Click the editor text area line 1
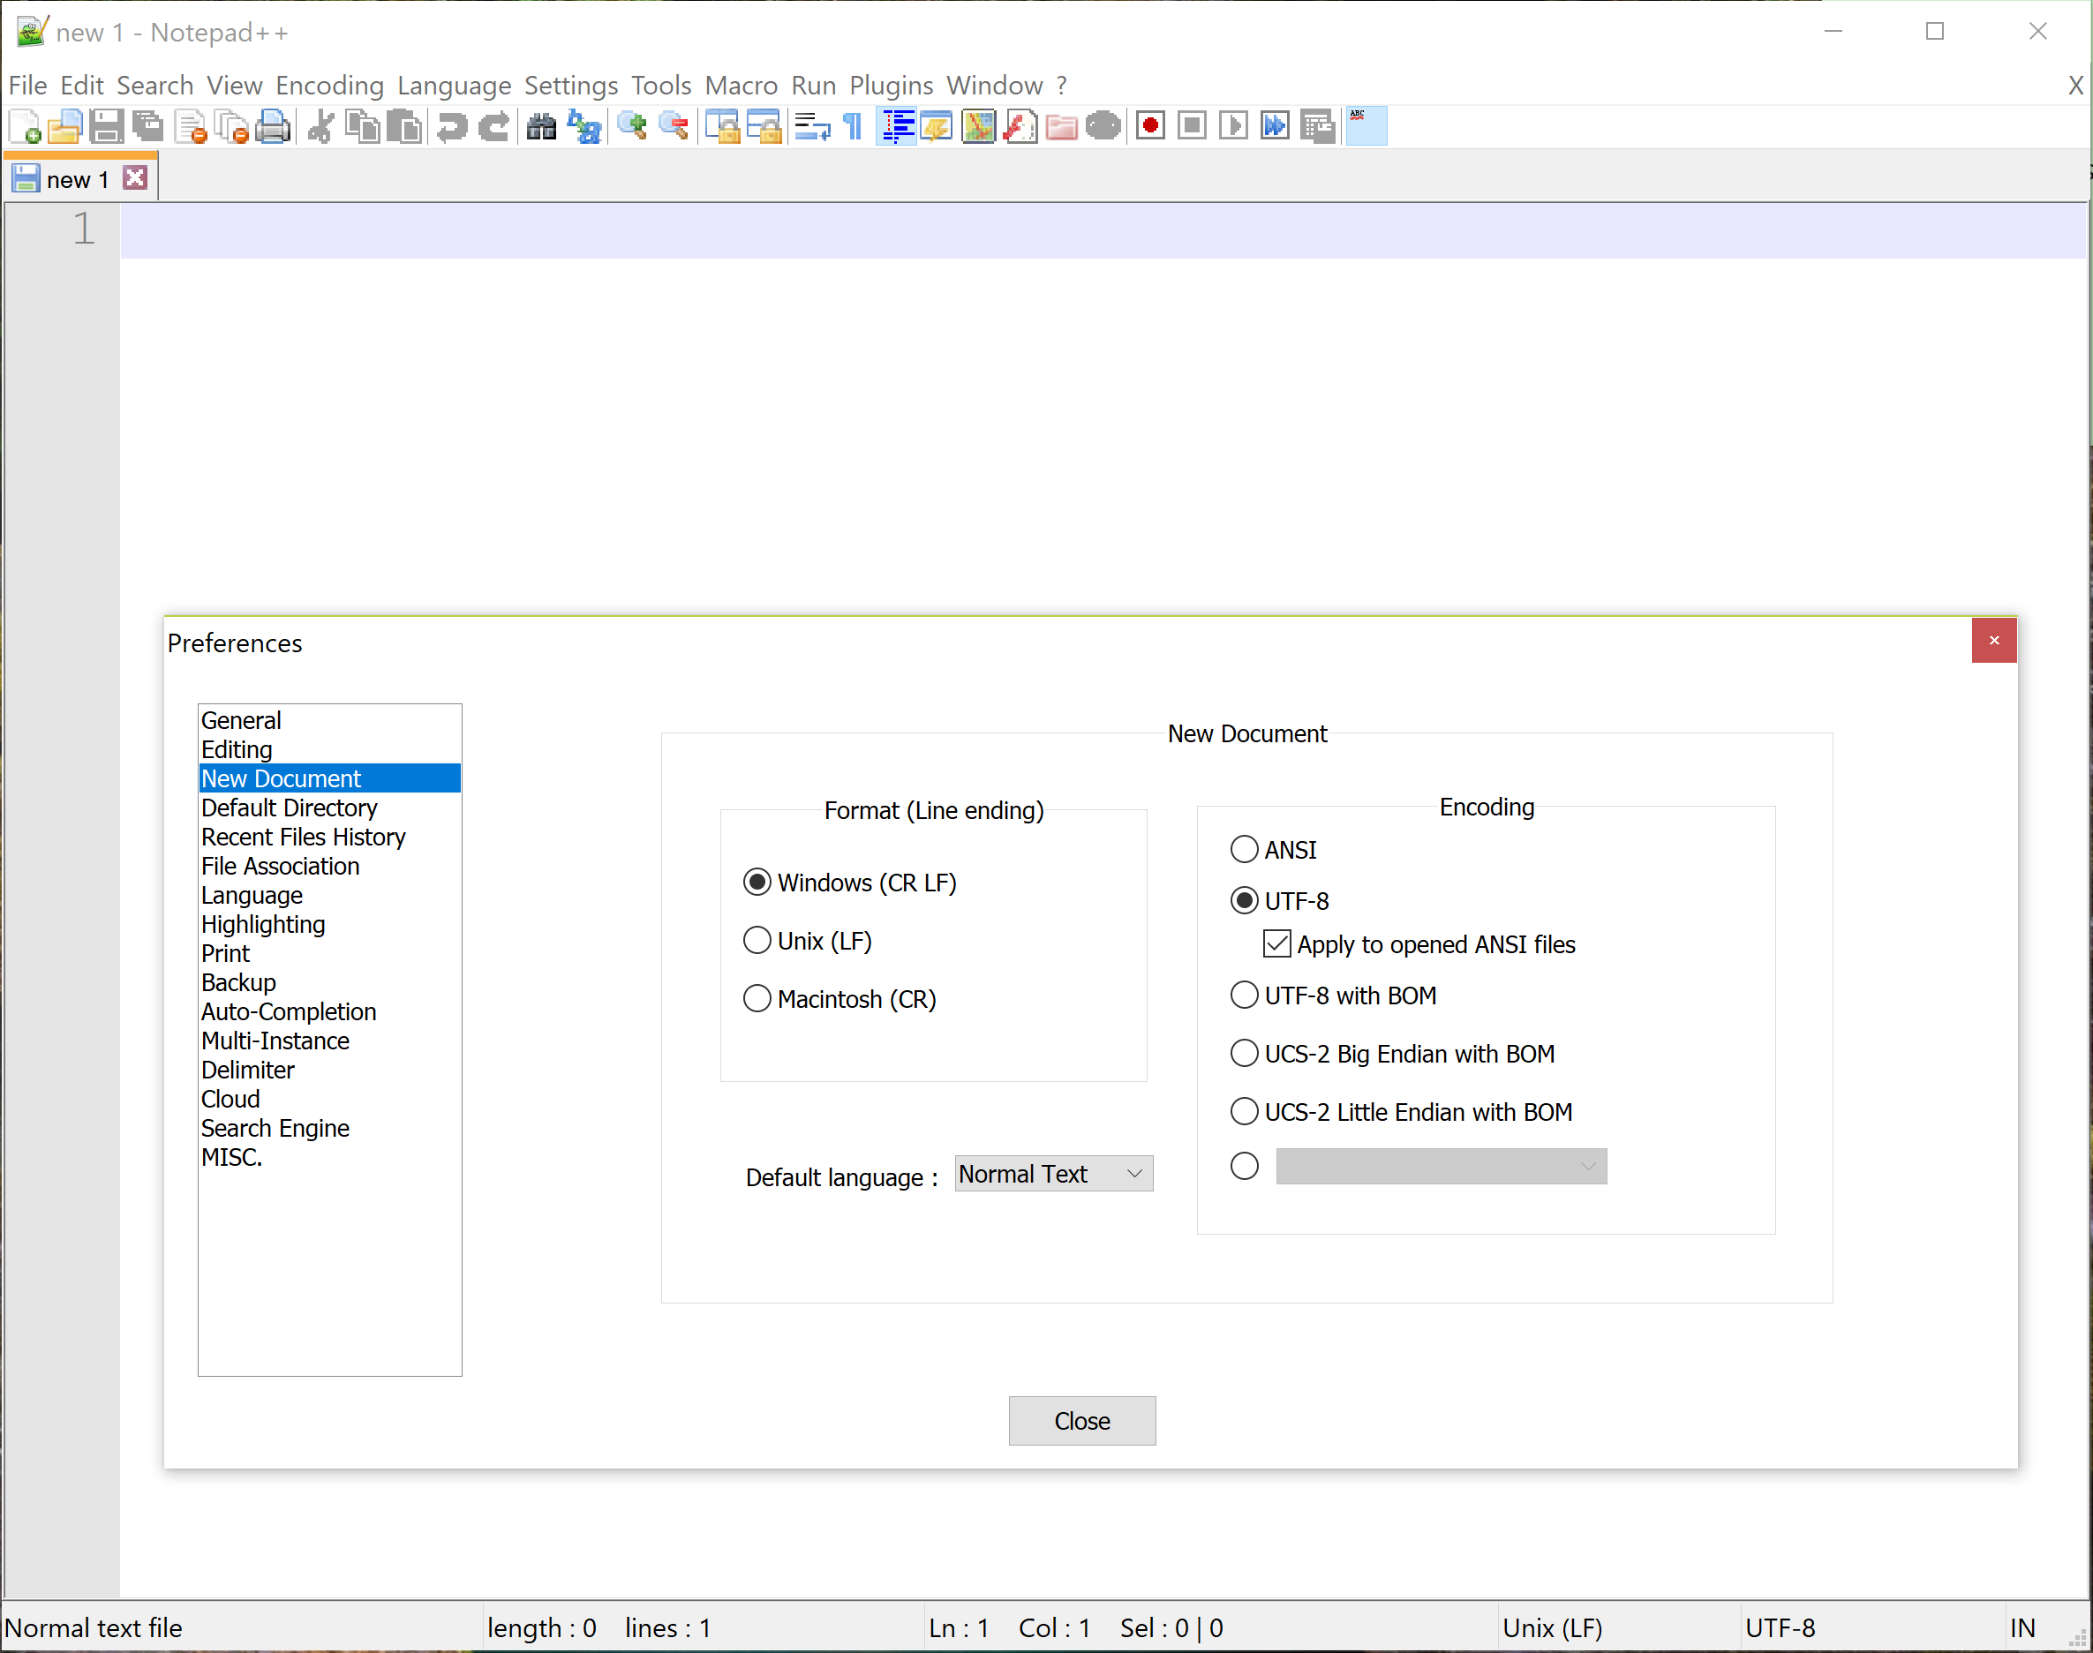2093x1653 pixels. 1103,231
